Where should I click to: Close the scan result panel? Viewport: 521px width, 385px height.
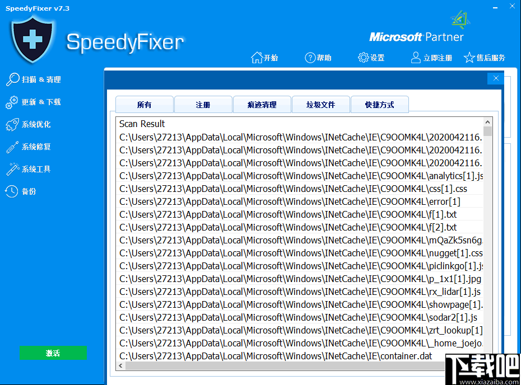496,78
